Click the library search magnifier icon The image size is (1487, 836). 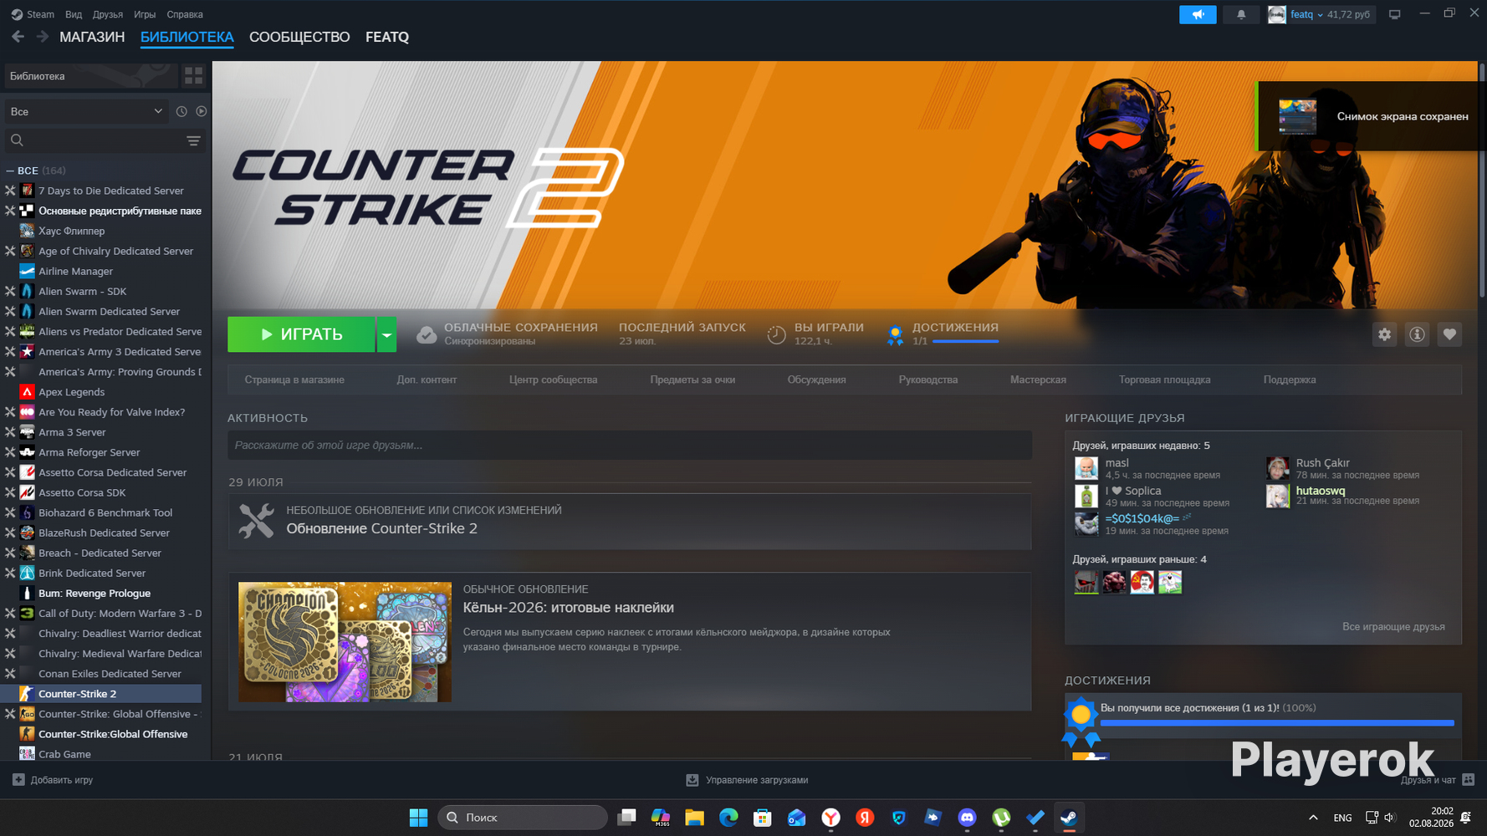point(17,140)
